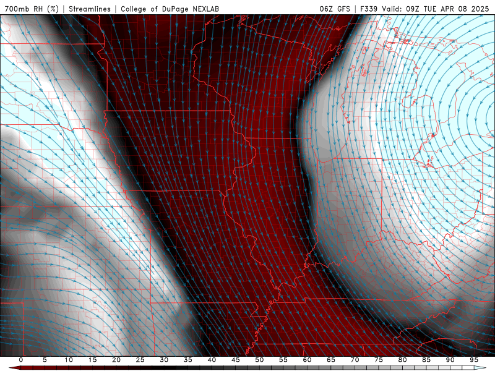
Task: Click "College of DuPage NEXLAB" header text
Action: coord(170,9)
